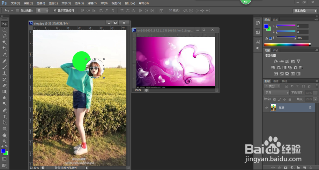Select the Lasso tool

4,36
